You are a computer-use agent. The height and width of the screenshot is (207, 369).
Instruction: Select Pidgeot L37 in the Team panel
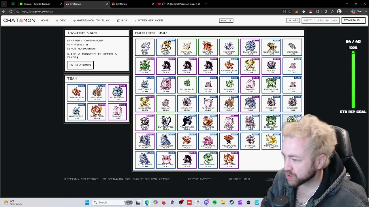(97, 93)
